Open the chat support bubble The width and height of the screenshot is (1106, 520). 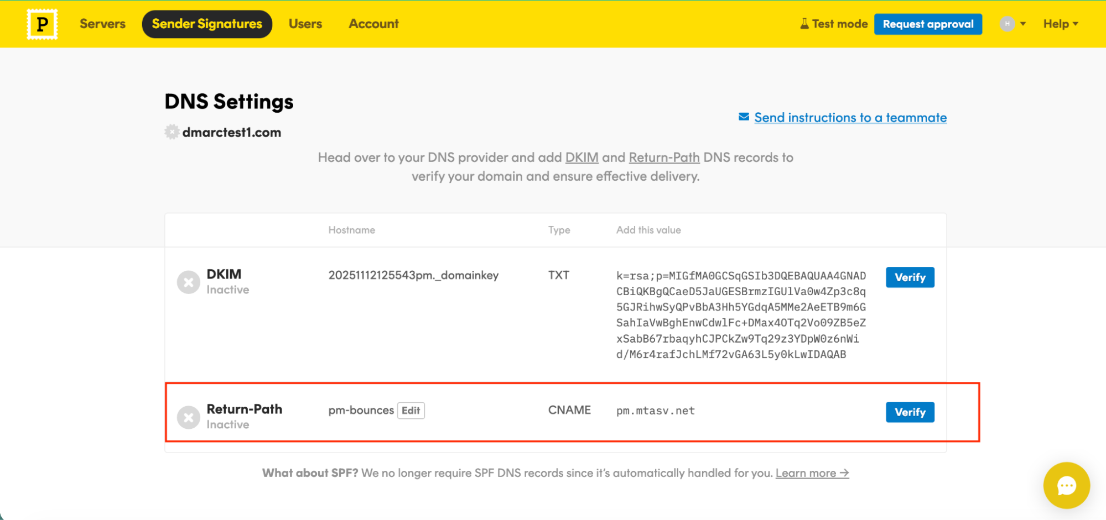[1066, 485]
